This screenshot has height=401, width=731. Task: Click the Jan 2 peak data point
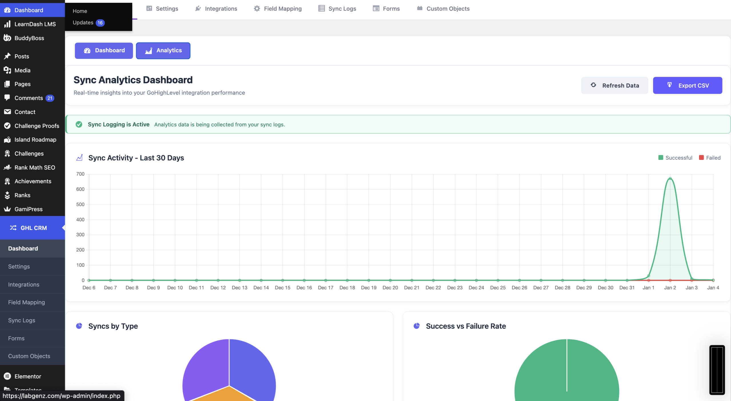coord(670,179)
